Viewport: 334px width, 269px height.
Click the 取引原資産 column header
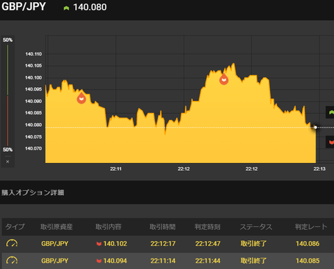(x=56, y=226)
